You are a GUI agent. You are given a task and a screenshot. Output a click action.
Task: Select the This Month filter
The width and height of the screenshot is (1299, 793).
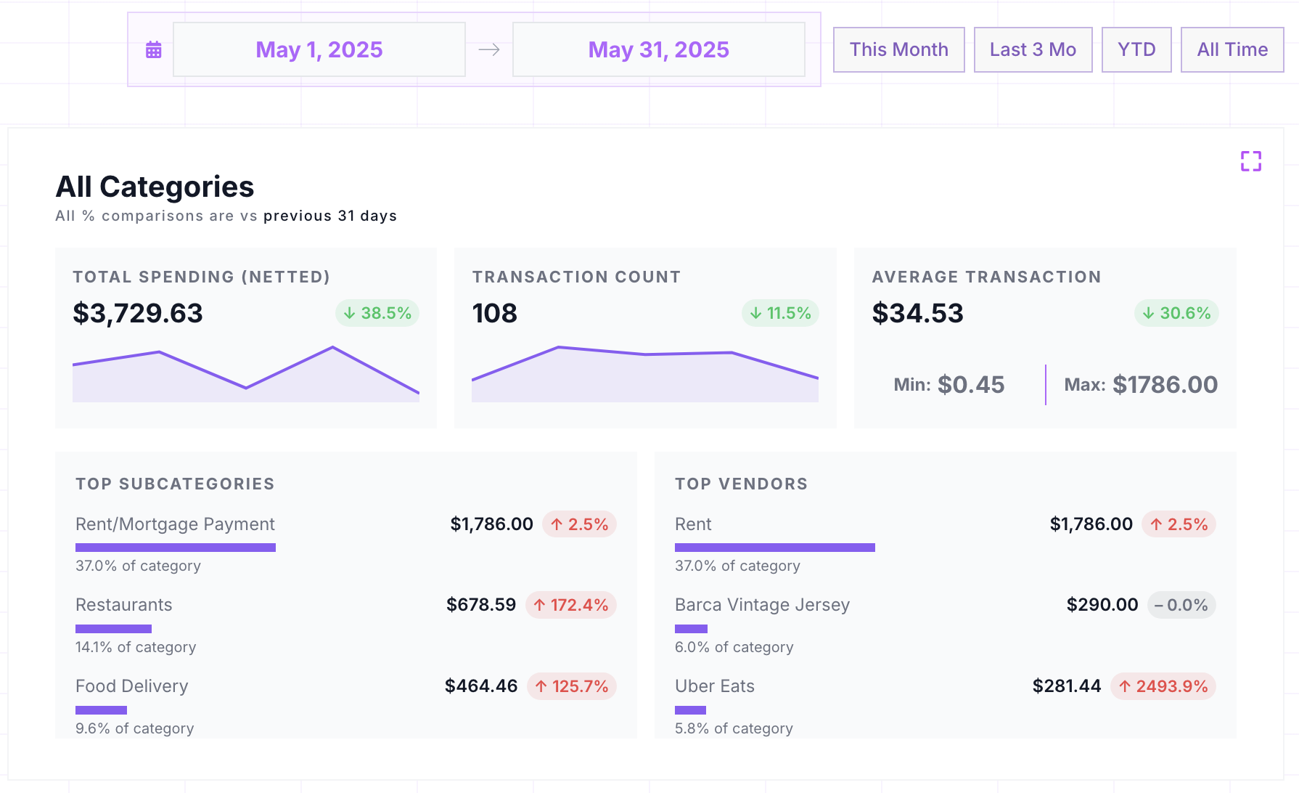point(898,49)
